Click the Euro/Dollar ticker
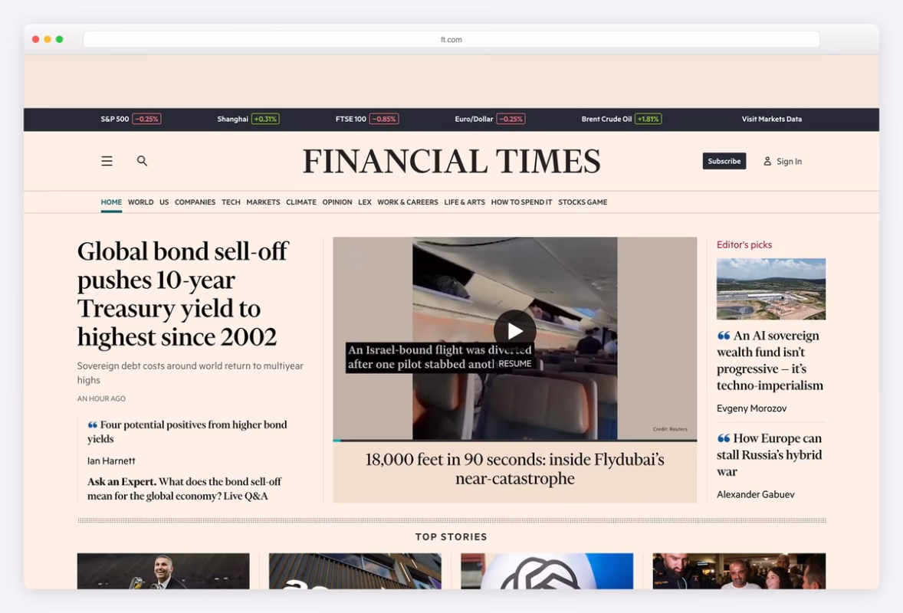903x613 pixels. point(490,119)
